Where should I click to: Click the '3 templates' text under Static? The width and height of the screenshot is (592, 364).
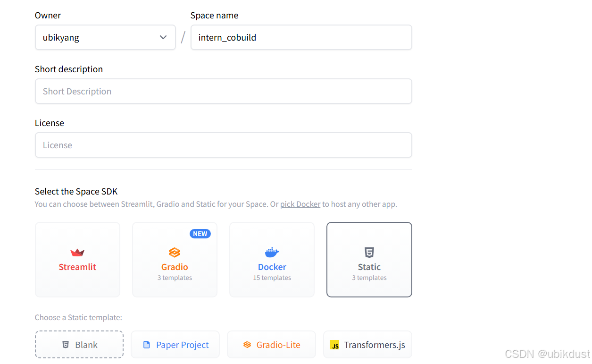369,278
